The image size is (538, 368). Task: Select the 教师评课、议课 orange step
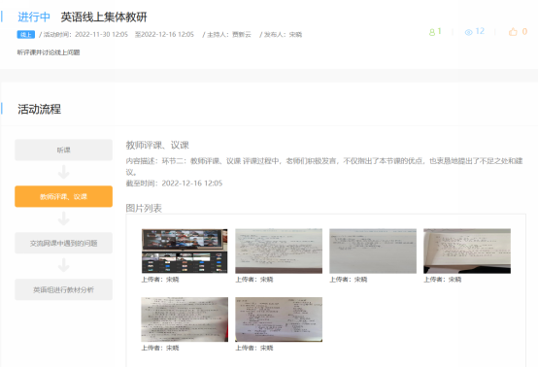pos(63,196)
